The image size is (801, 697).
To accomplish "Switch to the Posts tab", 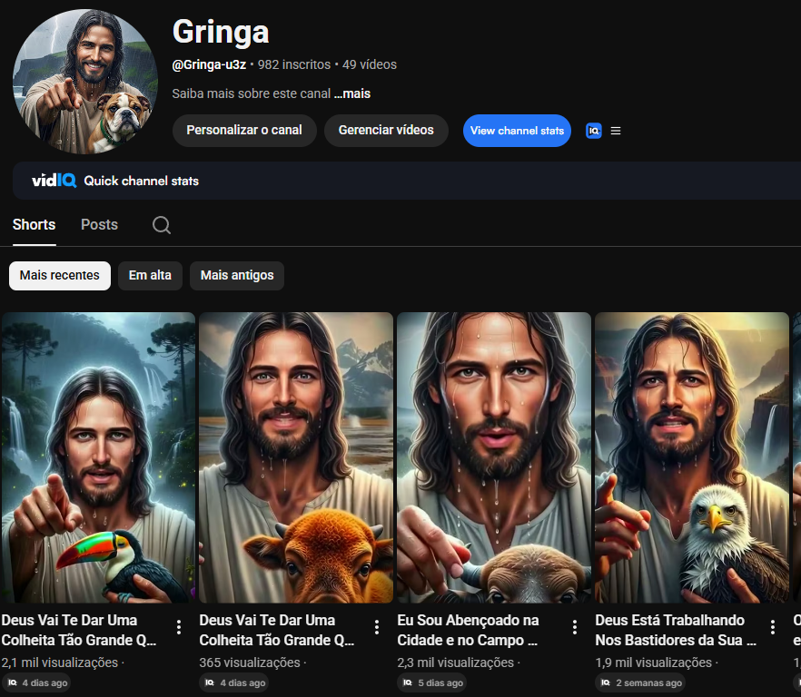I will click(x=100, y=225).
